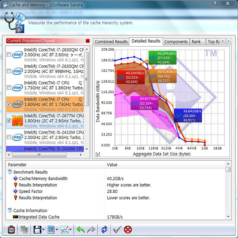
Task: Click Intel logo of i7 1.73GHz entry
Action: tap(17, 88)
